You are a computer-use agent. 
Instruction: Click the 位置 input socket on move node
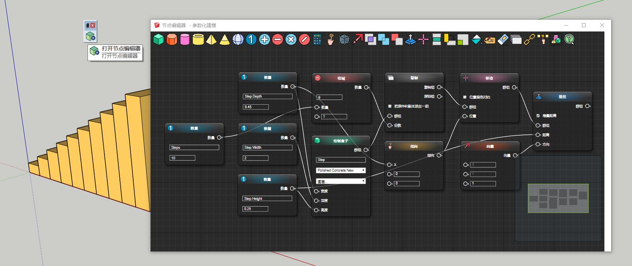click(x=465, y=116)
